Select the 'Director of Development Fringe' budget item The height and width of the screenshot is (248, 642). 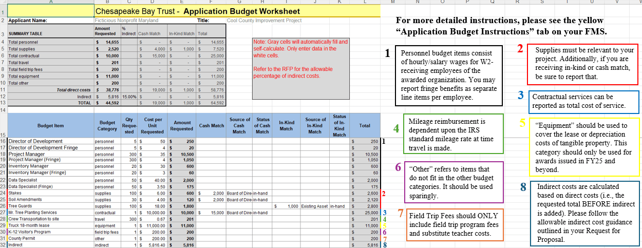click(x=51, y=147)
